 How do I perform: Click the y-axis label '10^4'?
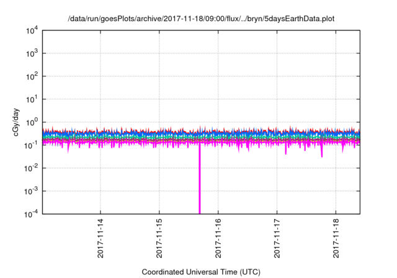pyautogui.click(x=32, y=30)
